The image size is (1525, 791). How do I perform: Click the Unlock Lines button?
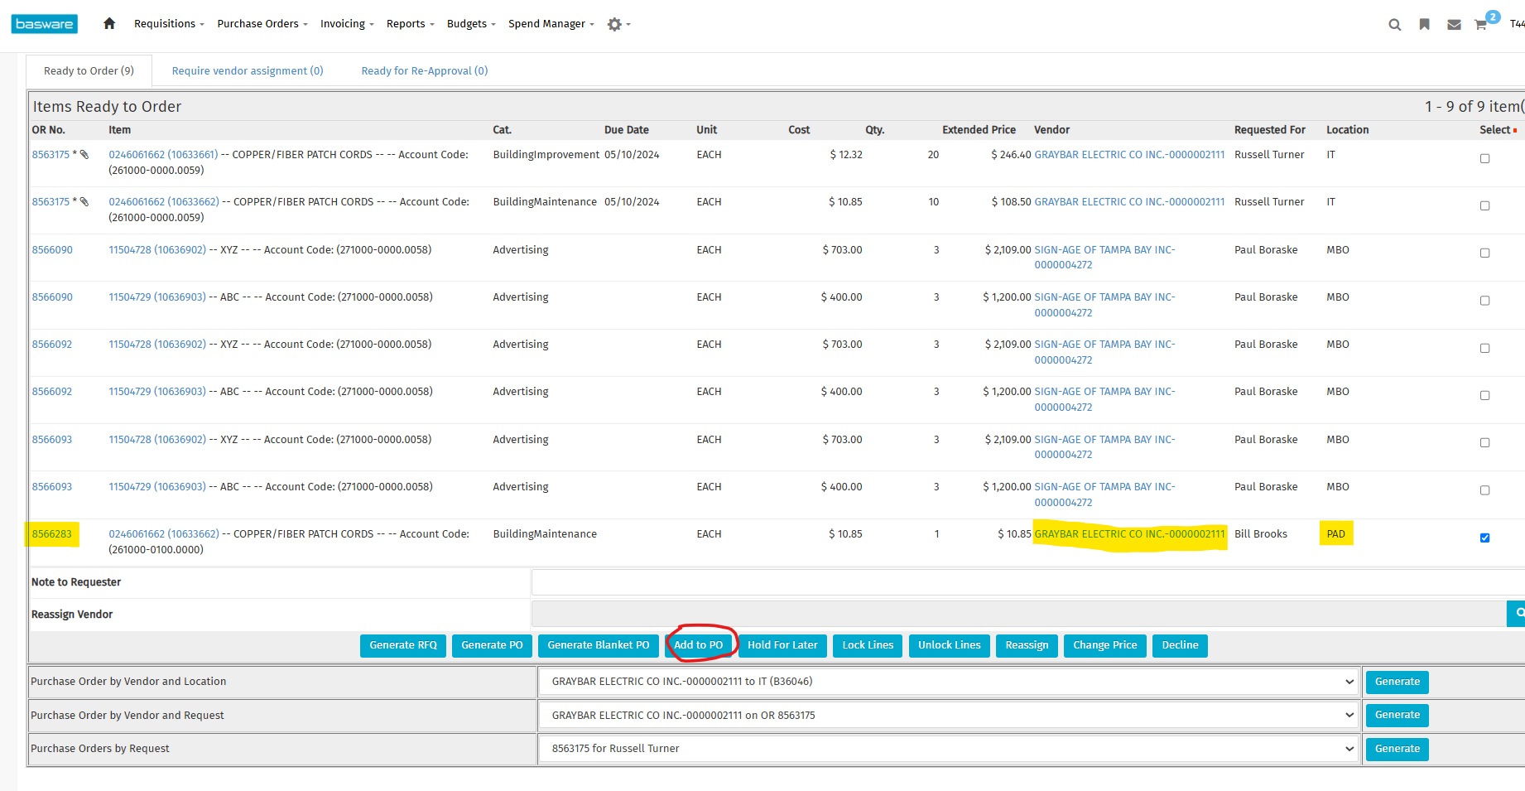tap(949, 645)
